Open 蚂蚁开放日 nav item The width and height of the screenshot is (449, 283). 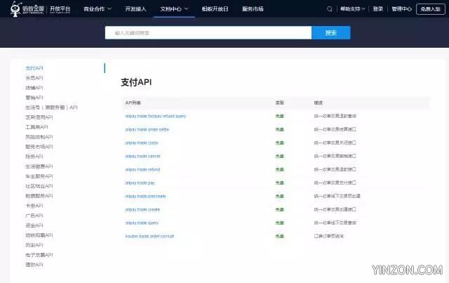(x=215, y=9)
